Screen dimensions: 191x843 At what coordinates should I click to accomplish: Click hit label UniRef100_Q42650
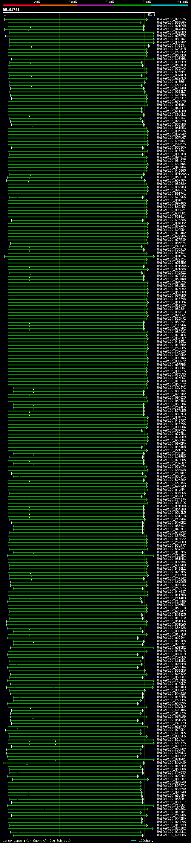[x=171, y=345]
